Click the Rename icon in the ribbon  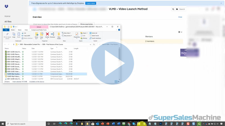click(52, 35)
